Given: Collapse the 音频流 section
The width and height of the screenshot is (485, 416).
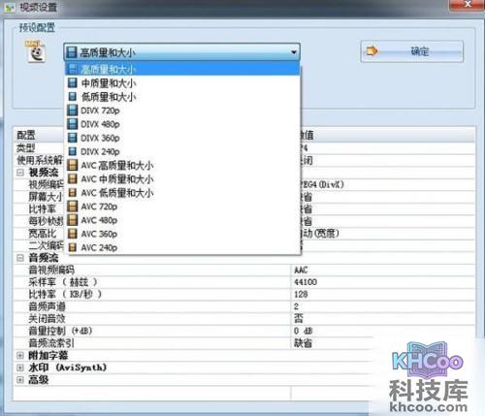Looking at the screenshot, I should point(20,258).
